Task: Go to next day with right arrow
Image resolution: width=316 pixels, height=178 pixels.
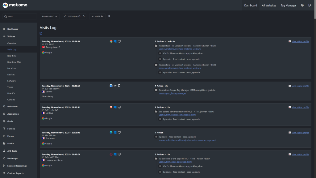Action: tap(84, 16)
